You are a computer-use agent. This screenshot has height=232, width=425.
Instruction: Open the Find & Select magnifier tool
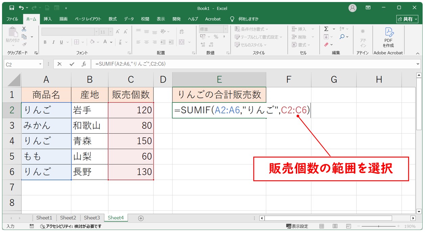pos(342,37)
